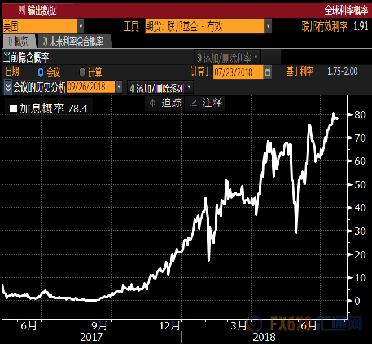This screenshot has width=372, height=344.
Task: Activate the 注释 pencil annotation tool
Action: (205, 103)
